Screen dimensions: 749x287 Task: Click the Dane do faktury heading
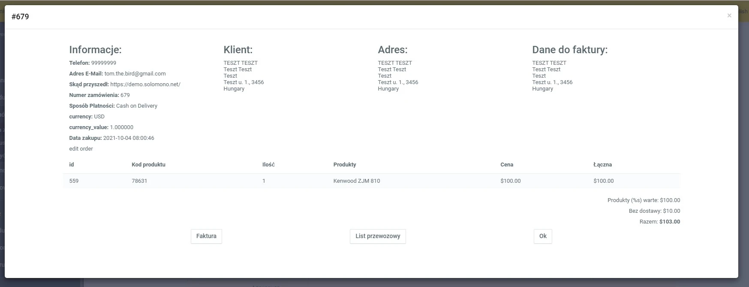tap(570, 50)
